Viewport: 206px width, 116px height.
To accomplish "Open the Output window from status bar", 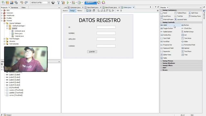I will [x=8, y=115].
